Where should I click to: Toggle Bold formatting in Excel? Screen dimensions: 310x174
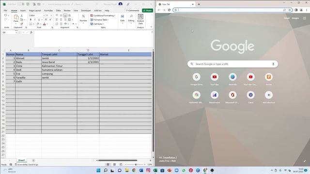coord(31,19)
